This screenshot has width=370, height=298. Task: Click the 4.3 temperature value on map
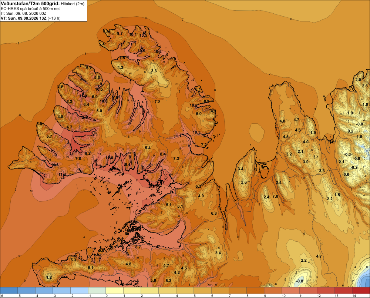pyautogui.click(x=120, y=67)
